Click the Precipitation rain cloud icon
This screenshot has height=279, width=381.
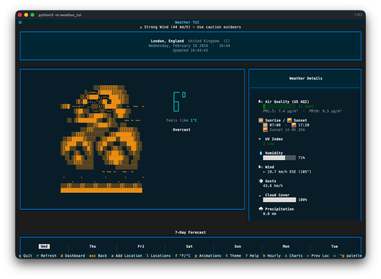coord(260,209)
